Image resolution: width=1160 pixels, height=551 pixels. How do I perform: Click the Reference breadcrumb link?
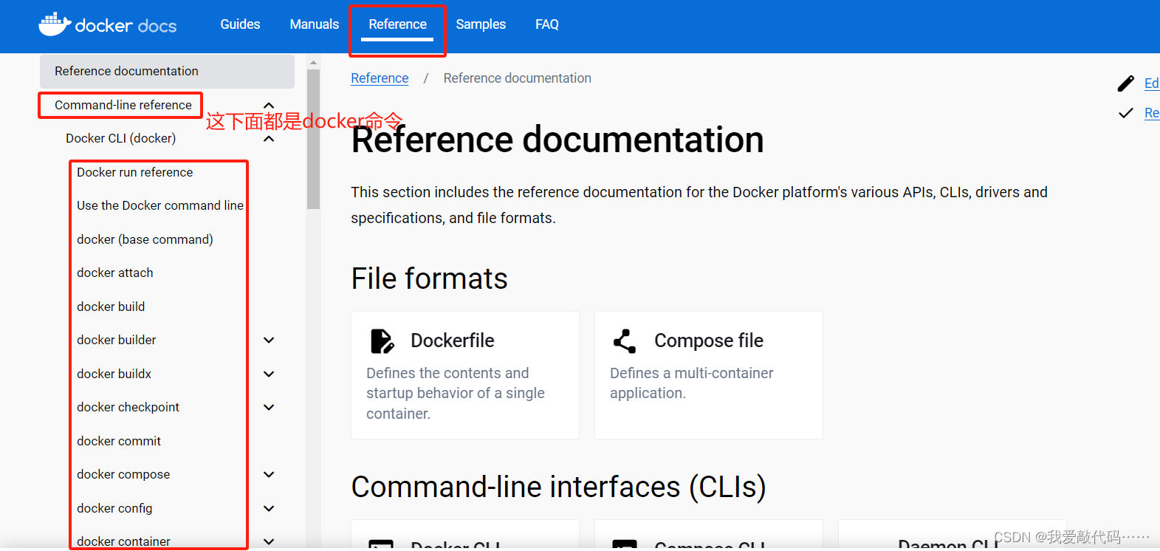tap(380, 78)
